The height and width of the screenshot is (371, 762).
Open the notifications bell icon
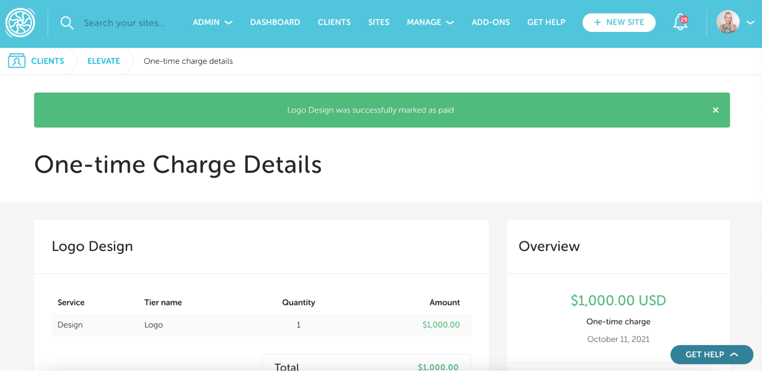680,22
